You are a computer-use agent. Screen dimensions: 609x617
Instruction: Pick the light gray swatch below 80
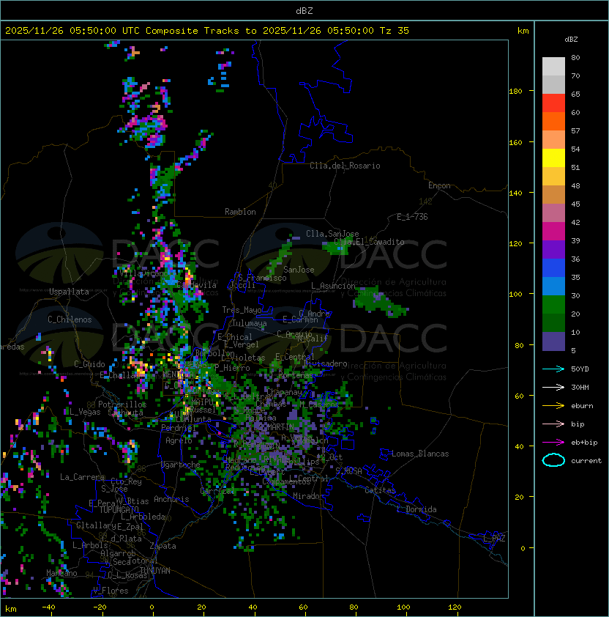(x=553, y=67)
